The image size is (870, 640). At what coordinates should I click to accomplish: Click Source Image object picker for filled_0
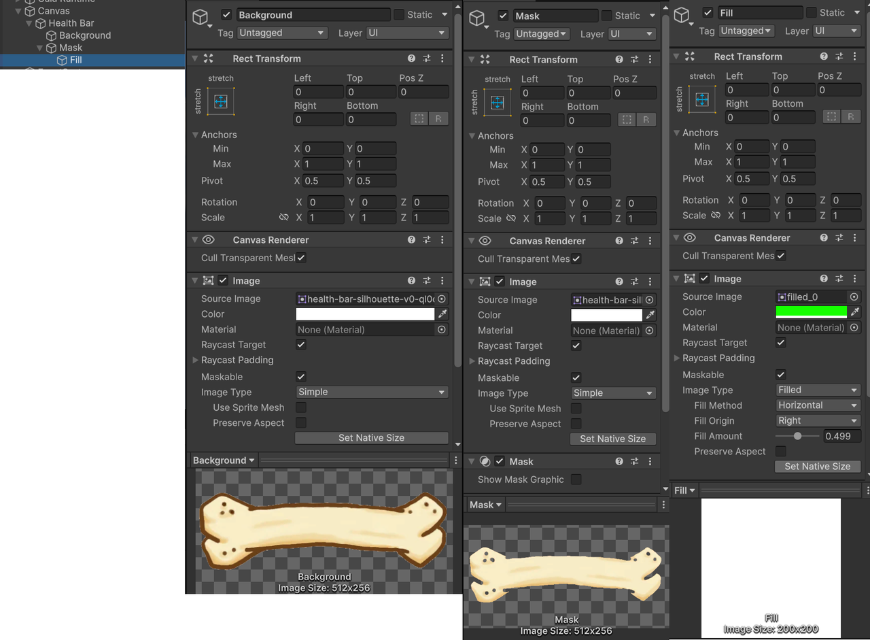tap(854, 297)
